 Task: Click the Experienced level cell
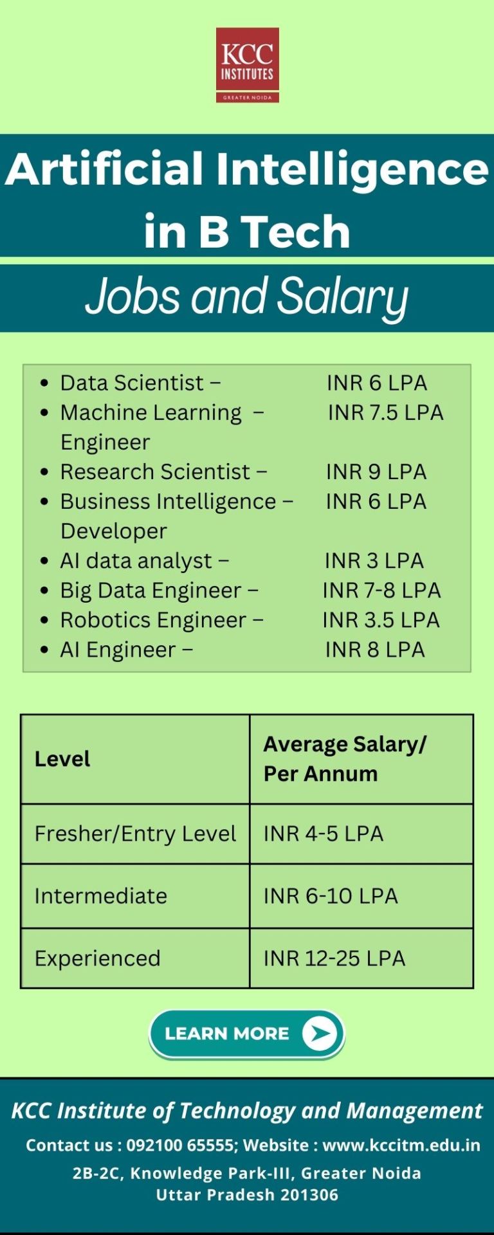(135, 958)
